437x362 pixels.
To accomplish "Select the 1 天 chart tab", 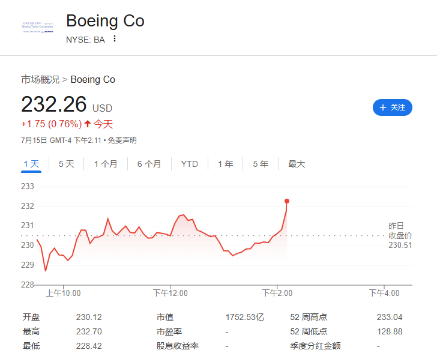I will (31, 164).
